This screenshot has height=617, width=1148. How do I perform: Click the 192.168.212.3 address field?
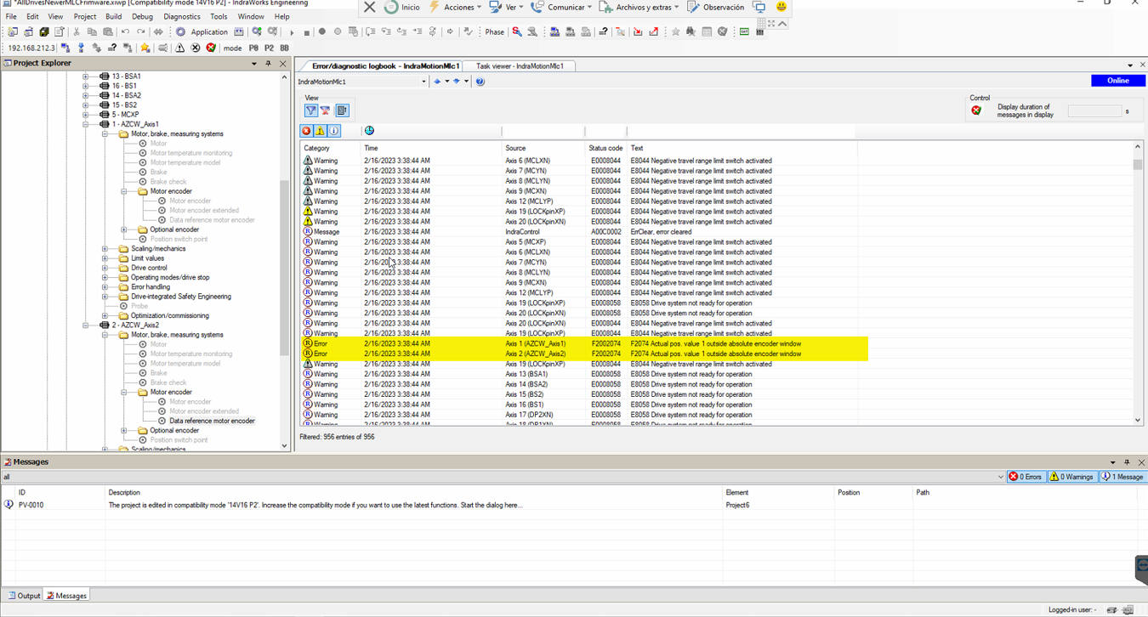click(31, 48)
